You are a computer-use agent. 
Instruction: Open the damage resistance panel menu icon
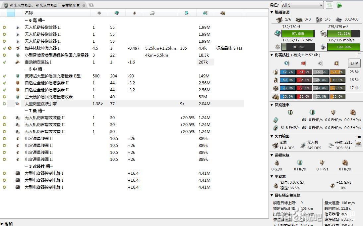[359, 55]
